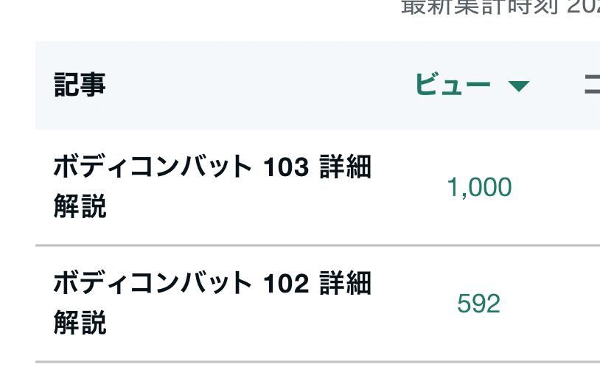Sort the table by ビュー header

(453, 85)
